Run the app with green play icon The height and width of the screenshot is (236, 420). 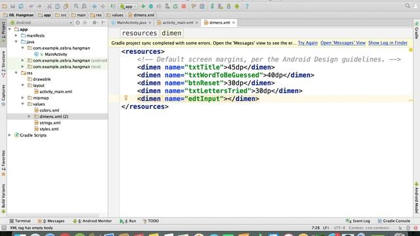(x=143, y=6)
